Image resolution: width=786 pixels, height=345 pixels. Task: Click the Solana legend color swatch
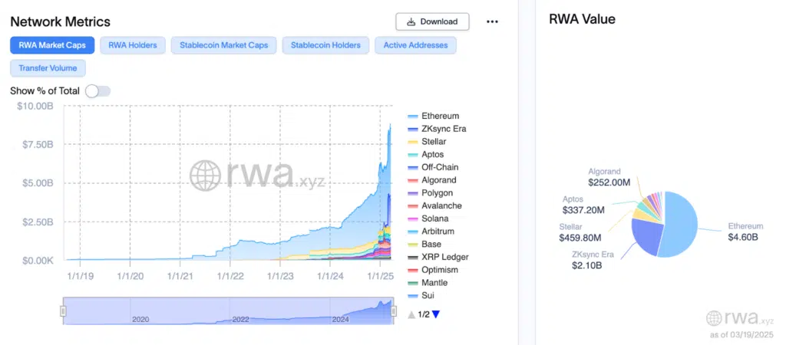point(412,219)
